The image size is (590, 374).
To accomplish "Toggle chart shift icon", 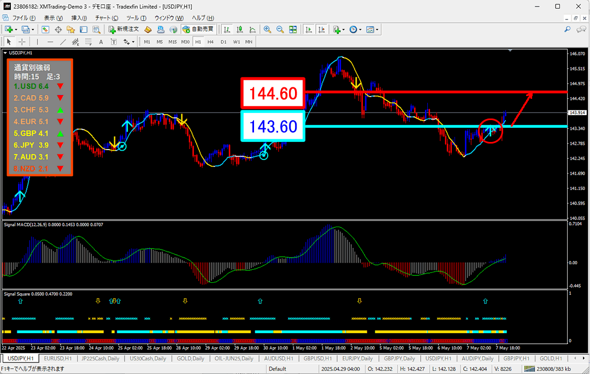I will [x=321, y=29].
